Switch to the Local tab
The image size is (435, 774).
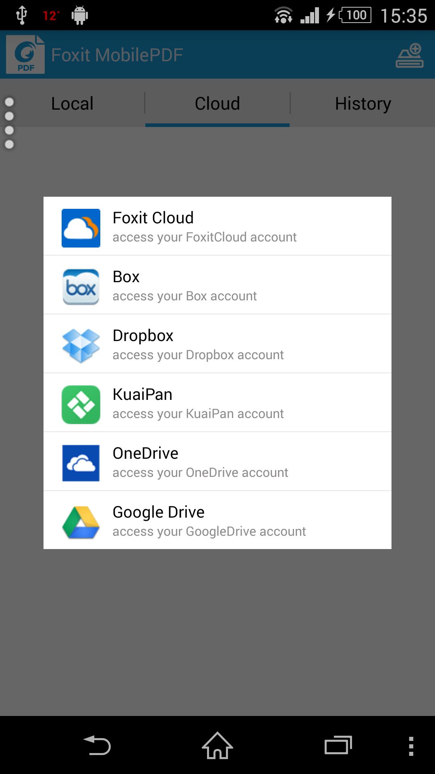(x=72, y=103)
